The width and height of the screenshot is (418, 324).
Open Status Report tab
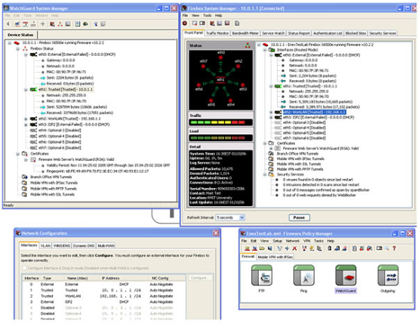299,33
